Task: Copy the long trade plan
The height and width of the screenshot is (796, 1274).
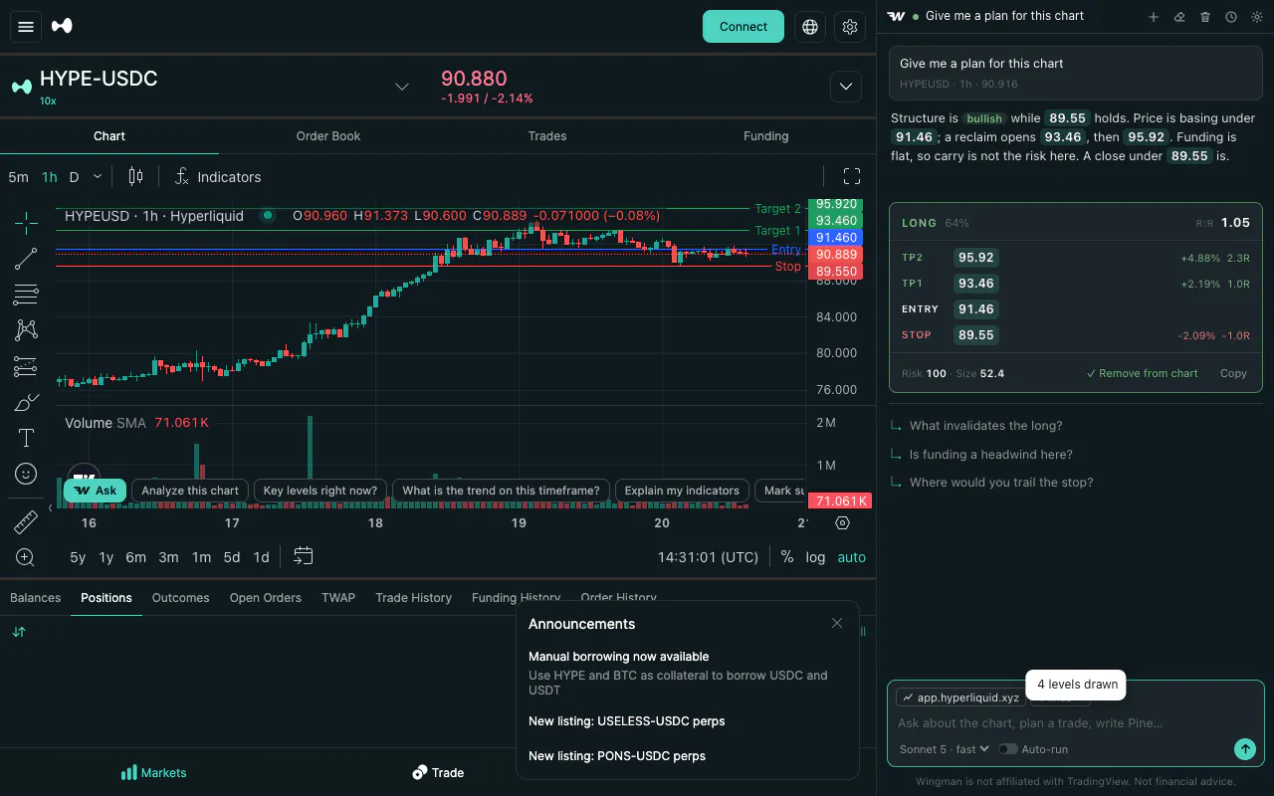Action: click(1233, 373)
